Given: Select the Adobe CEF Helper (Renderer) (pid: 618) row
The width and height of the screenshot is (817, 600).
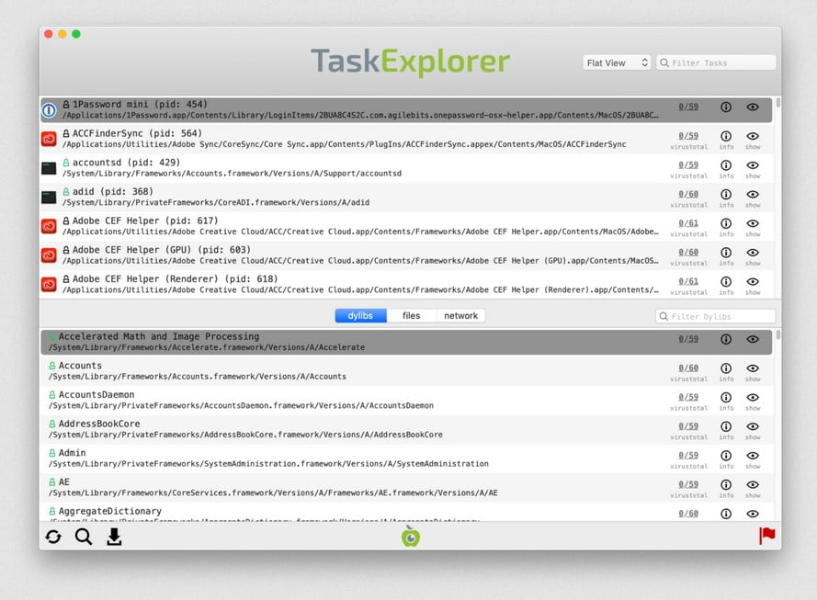Looking at the screenshot, I should (x=406, y=284).
